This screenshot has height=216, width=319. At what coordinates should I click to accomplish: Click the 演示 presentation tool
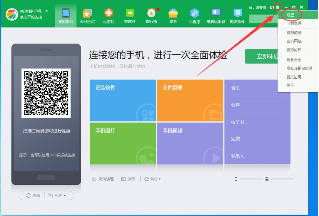[128, 179]
